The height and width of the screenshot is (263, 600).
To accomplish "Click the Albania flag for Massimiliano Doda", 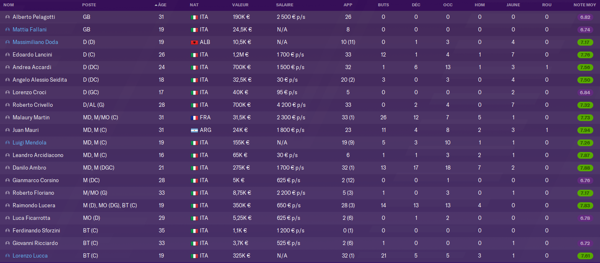I will pos(194,42).
